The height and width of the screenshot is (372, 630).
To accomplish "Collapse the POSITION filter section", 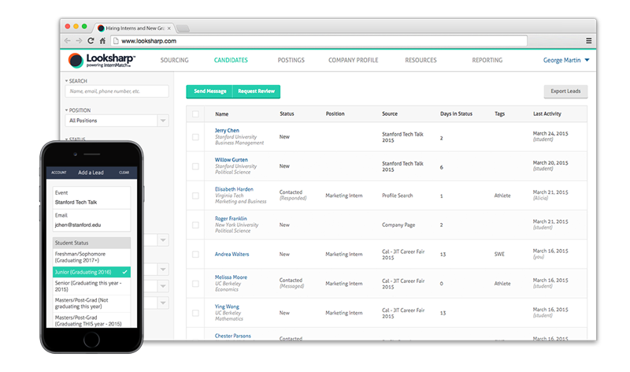I will click(78, 110).
